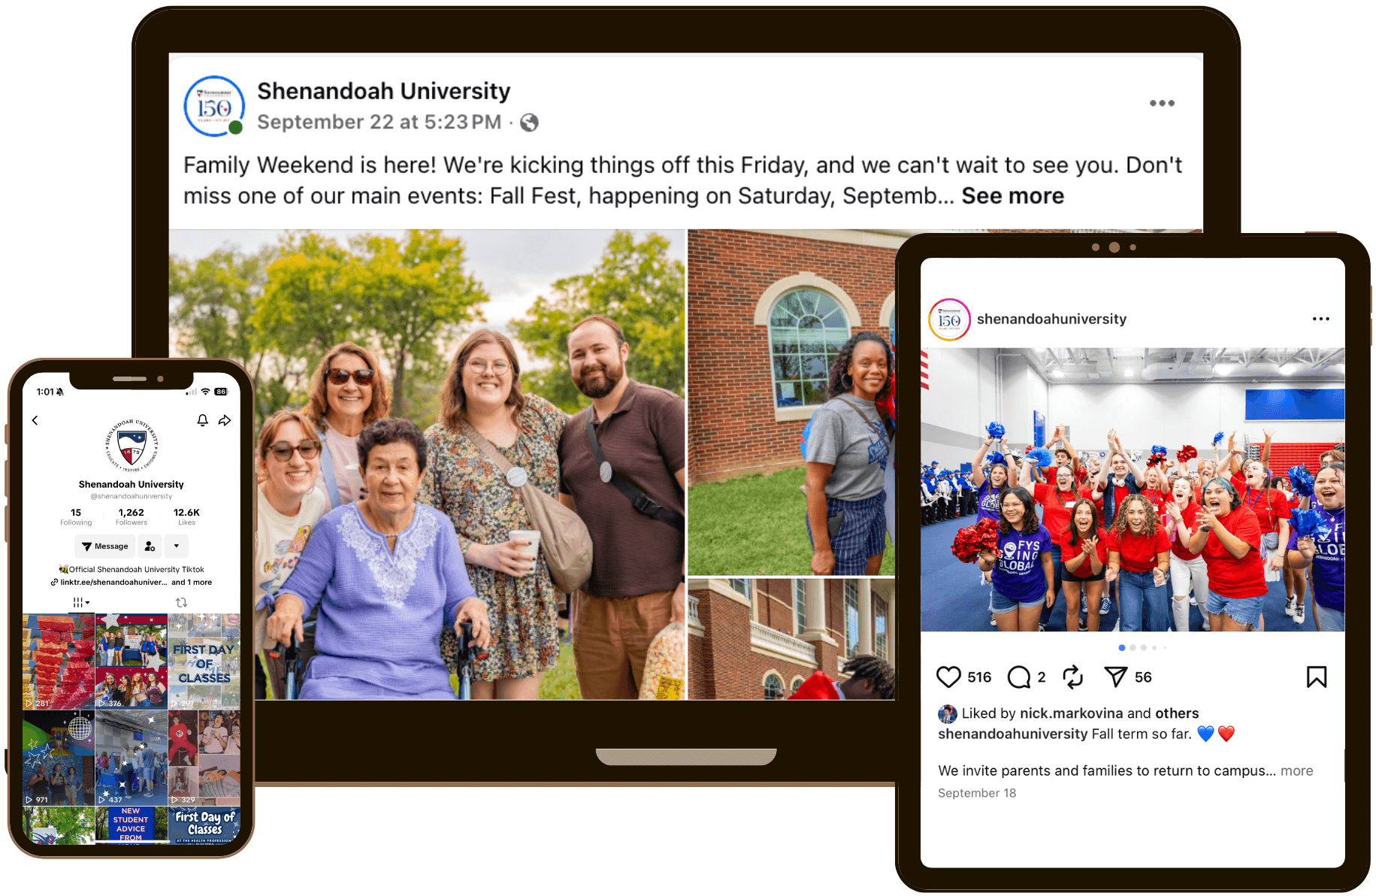Tap the TikTok follow person icon button
The height and width of the screenshot is (896, 1376).
tap(150, 546)
